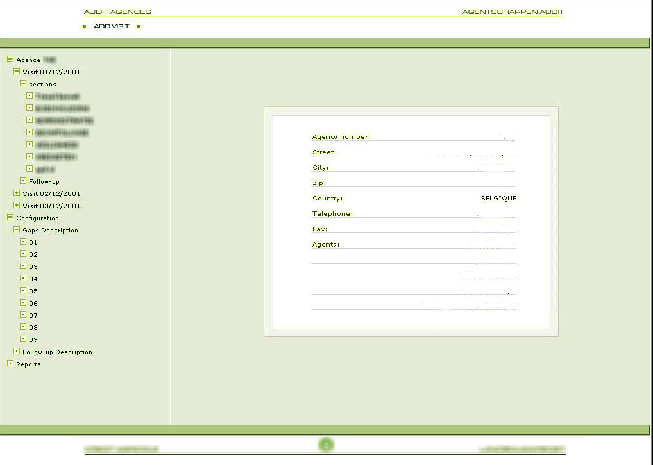The width and height of the screenshot is (653, 465).
Task: Collapse the Visit 01/12/2001 node
Action: tap(17, 72)
